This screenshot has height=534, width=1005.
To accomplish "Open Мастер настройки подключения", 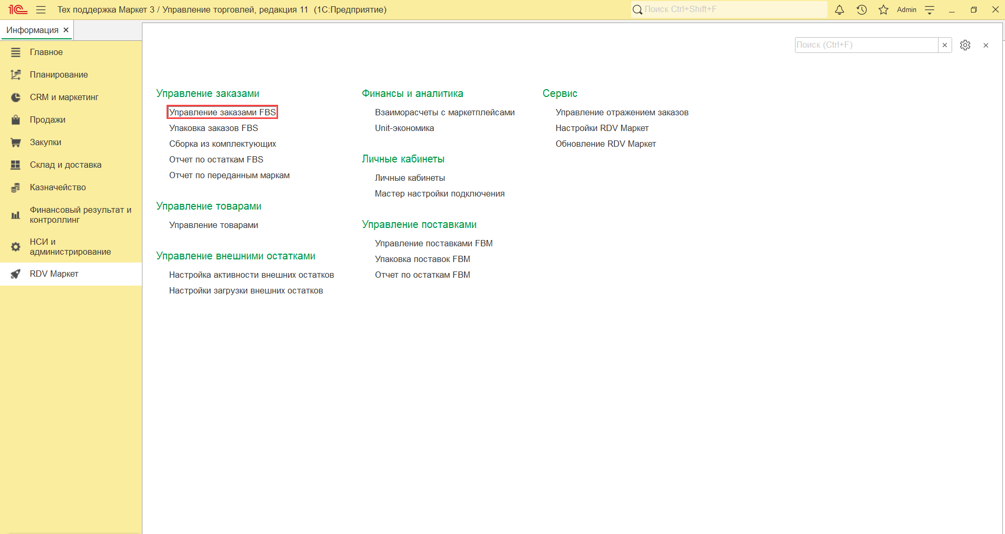I will coord(440,194).
